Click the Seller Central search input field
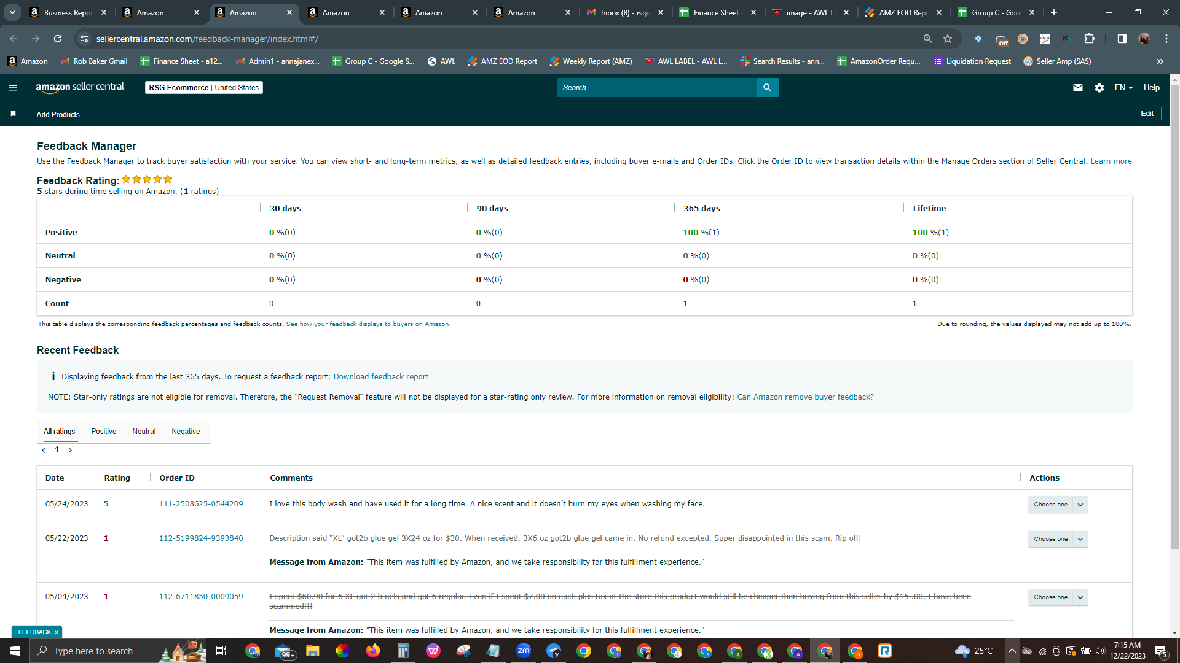The height and width of the screenshot is (663, 1180). click(656, 88)
